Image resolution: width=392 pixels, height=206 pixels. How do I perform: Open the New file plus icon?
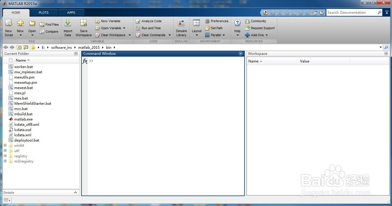(x=20, y=23)
